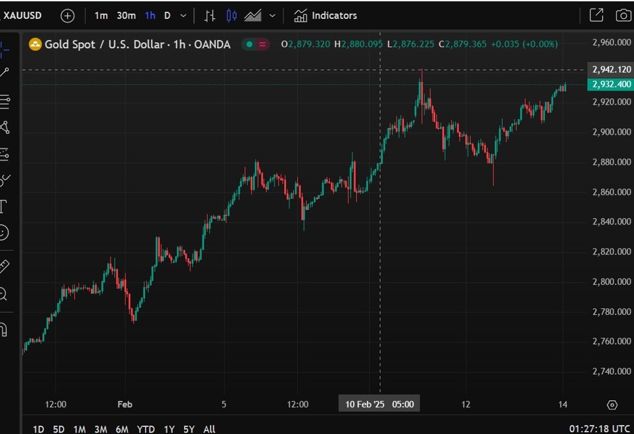Open the Indicators panel
The image size is (634, 434).
[x=325, y=15]
